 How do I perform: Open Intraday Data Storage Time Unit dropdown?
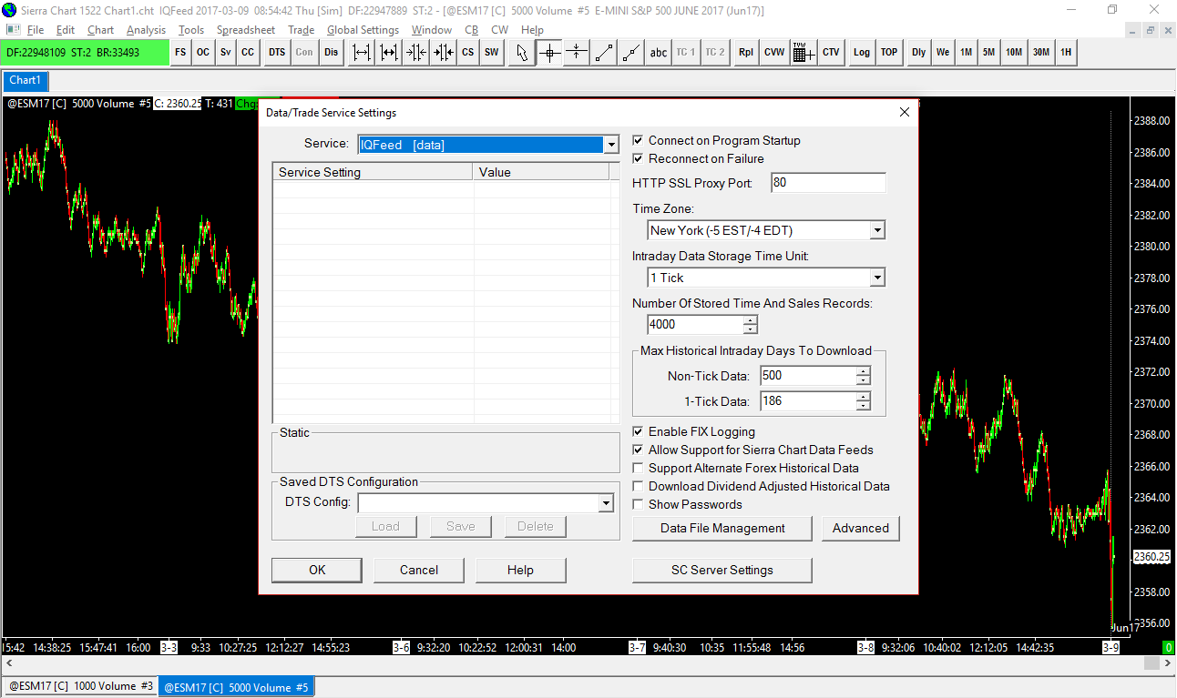877,278
